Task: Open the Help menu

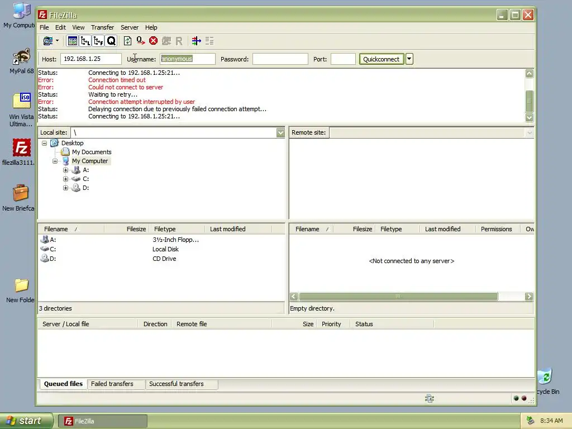Action: (x=151, y=27)
